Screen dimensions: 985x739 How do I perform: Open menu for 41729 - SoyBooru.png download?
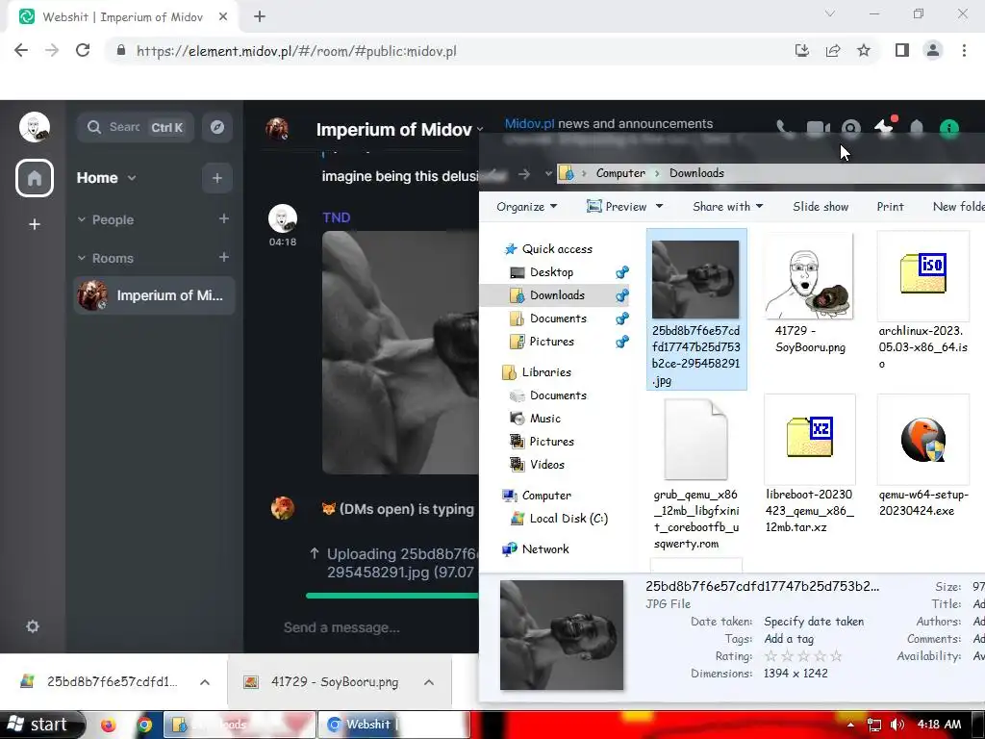(429, 682)
